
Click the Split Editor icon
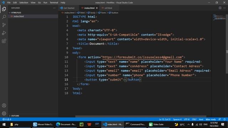pyautogui.click(x=220, y=8)
